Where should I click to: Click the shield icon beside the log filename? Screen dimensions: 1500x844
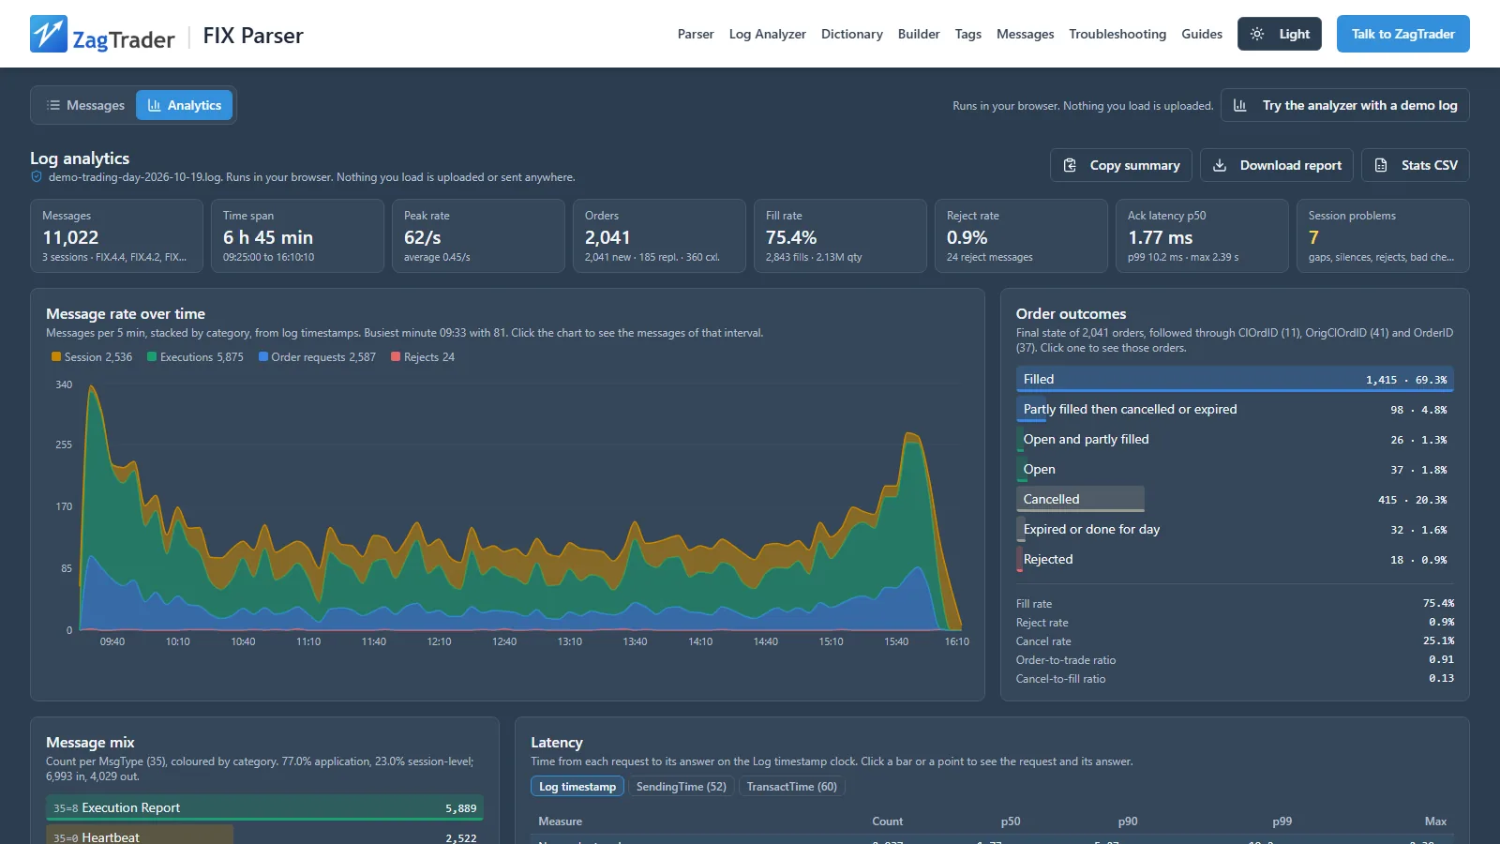tap(37, 176)
